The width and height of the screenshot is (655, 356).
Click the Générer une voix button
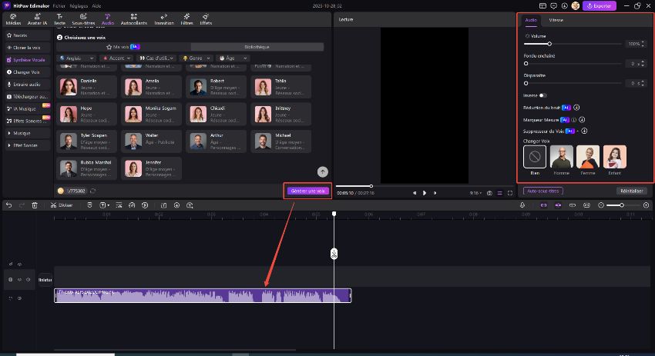click(x=307, y=191)
